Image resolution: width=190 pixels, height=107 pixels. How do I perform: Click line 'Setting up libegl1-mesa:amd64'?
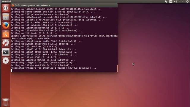tap(46, 41)
